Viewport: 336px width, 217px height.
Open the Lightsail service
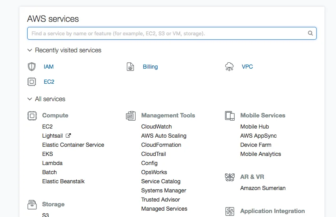[52, 136]
